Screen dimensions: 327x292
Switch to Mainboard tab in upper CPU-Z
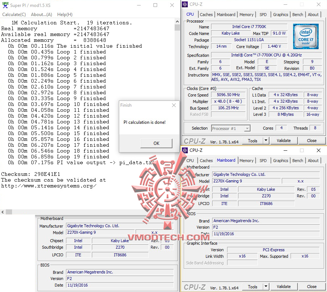click(226, 15)
